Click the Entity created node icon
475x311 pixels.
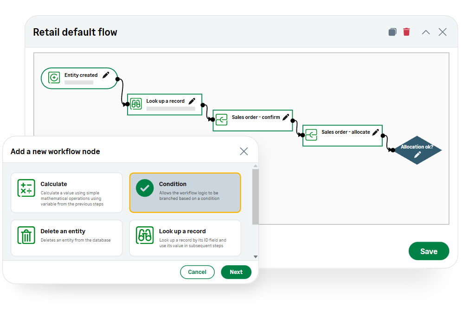[54, 78]
